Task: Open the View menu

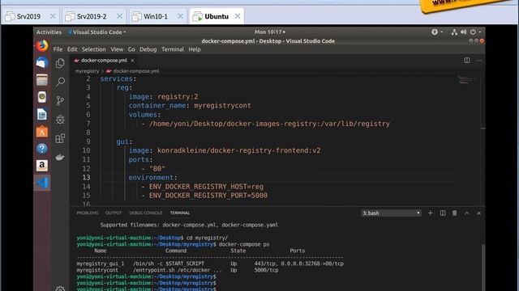Action: click(x=117, y=49)
